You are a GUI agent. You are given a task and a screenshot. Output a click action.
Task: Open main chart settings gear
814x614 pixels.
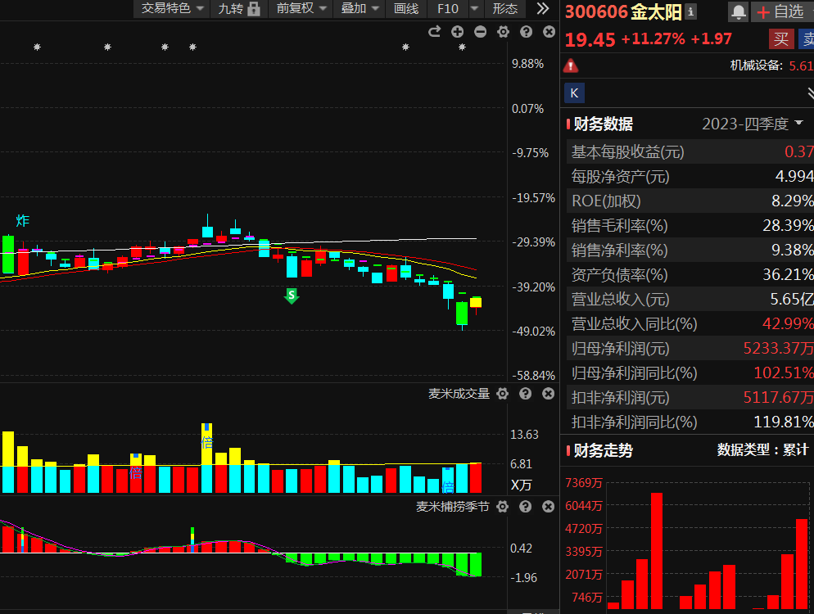[503, 32]
